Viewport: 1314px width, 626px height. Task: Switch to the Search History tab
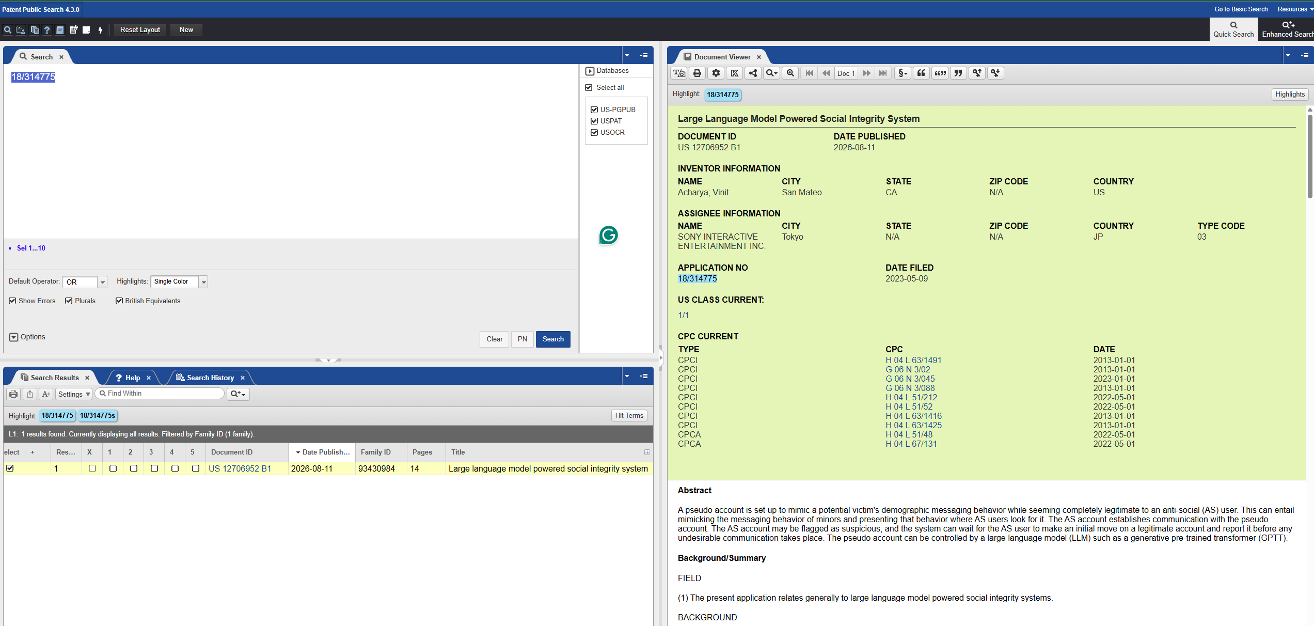point(210,378)
